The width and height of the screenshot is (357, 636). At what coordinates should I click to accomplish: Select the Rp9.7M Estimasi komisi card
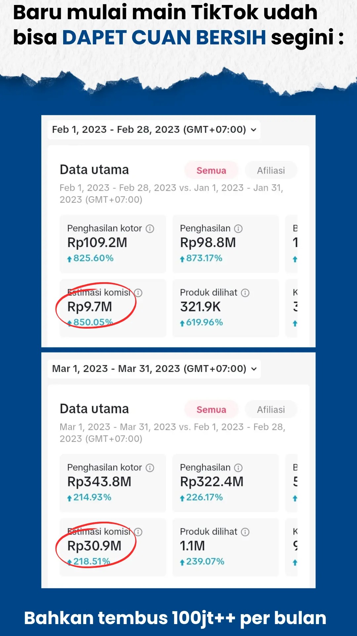(x=113, y=308)
